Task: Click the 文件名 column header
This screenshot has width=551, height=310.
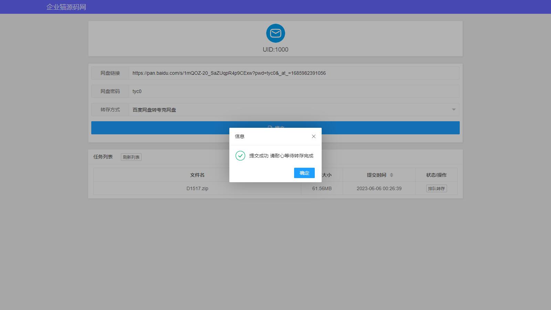Action: (197, 175)
